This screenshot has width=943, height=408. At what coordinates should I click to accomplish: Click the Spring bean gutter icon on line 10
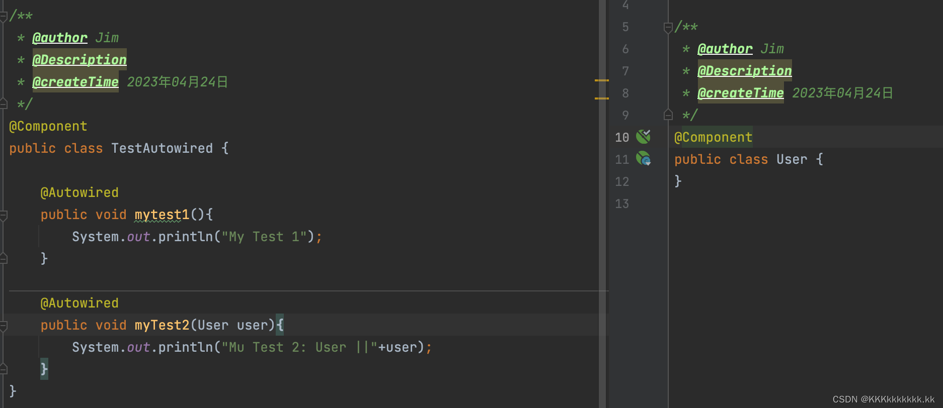643,136
